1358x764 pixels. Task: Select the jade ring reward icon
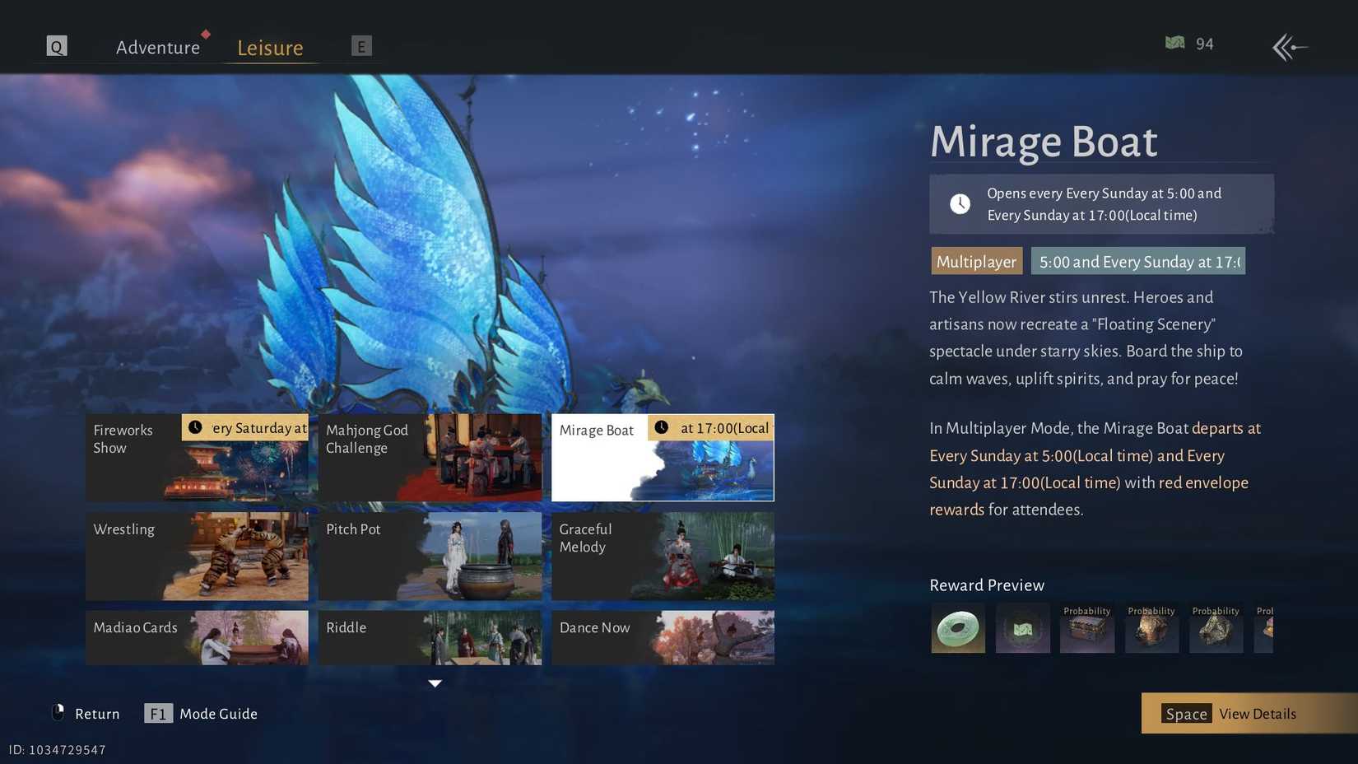pos(957,628)
